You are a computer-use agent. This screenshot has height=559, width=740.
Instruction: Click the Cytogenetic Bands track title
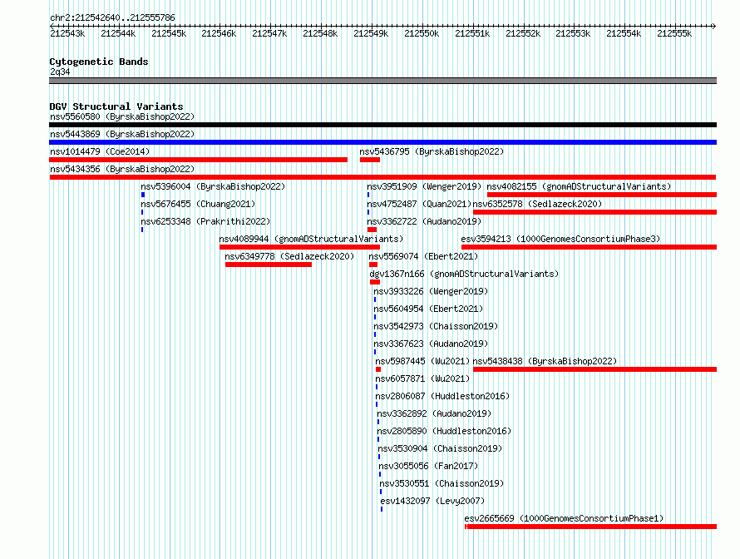(99, 62)
